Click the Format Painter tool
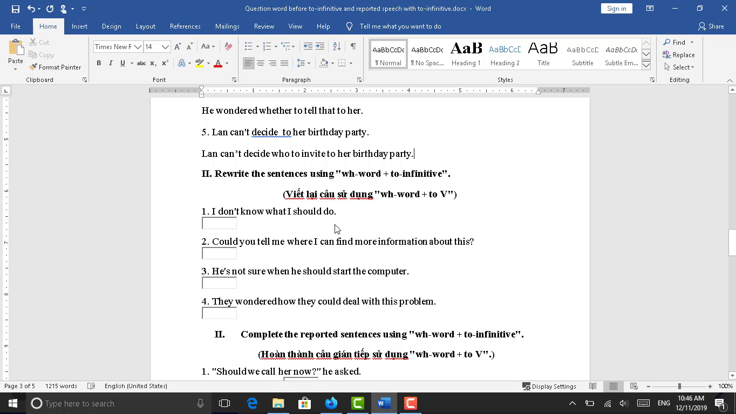The height and width of the screenshot is (414, 736). click(55, 67)
